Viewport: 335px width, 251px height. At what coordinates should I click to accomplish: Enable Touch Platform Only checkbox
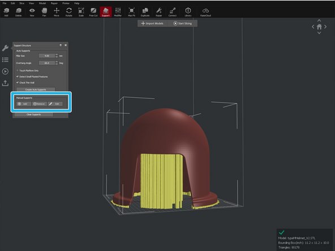(x=18, y=71)
